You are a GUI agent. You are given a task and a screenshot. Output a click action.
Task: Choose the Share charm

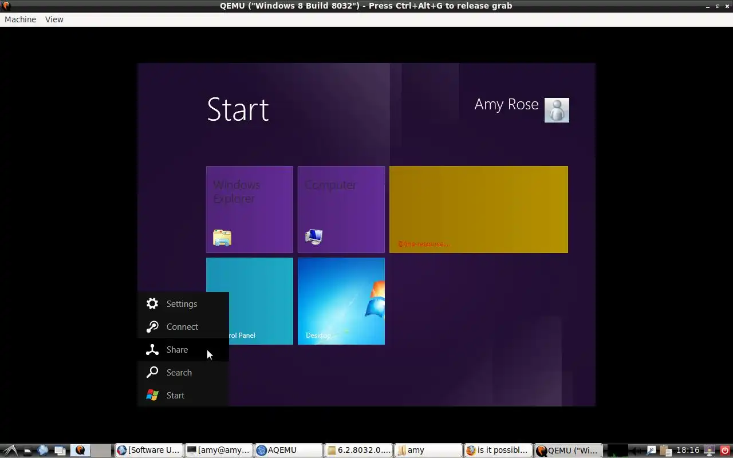click(183, 350)
